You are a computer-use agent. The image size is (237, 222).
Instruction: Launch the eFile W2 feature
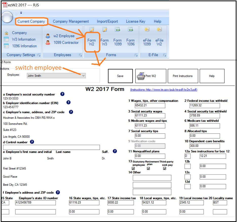pyautogui.click(x=160, y=40)
